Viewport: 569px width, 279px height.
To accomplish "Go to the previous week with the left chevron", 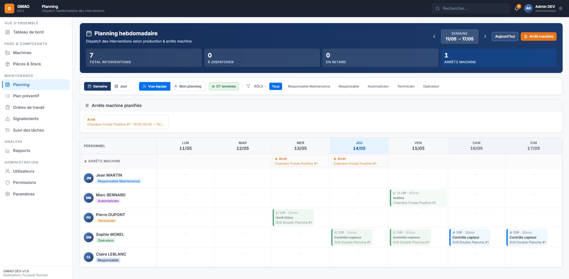I will (x=434, y=36).
